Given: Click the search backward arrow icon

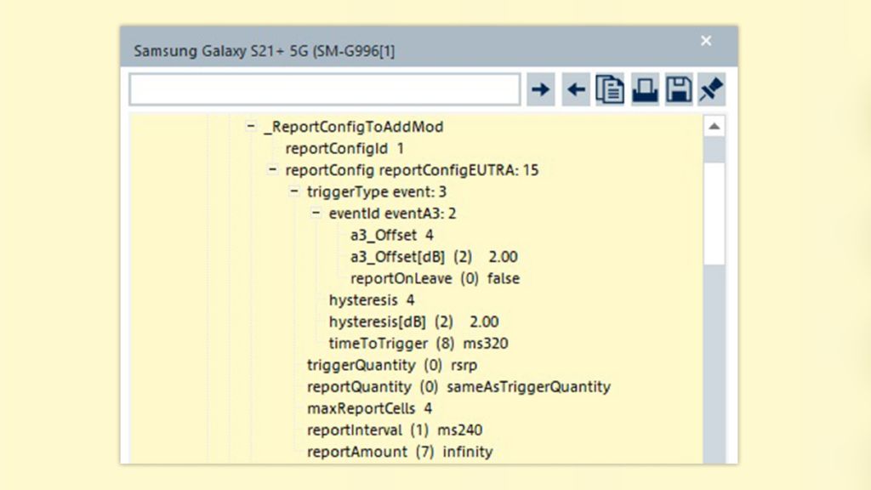Looking at the screenshot, I should [x=576, y=88].
